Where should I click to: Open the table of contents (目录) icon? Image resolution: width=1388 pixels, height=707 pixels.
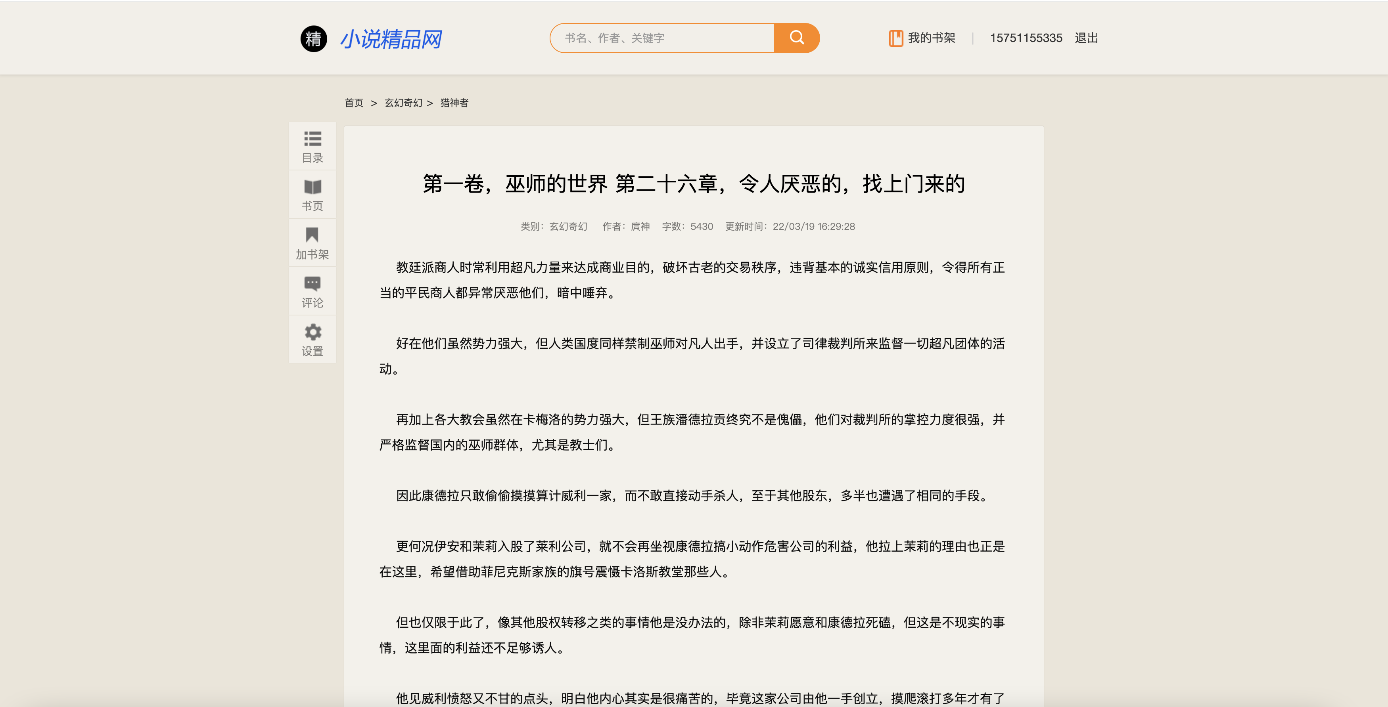pyautogui.click(x=312, y=139)
